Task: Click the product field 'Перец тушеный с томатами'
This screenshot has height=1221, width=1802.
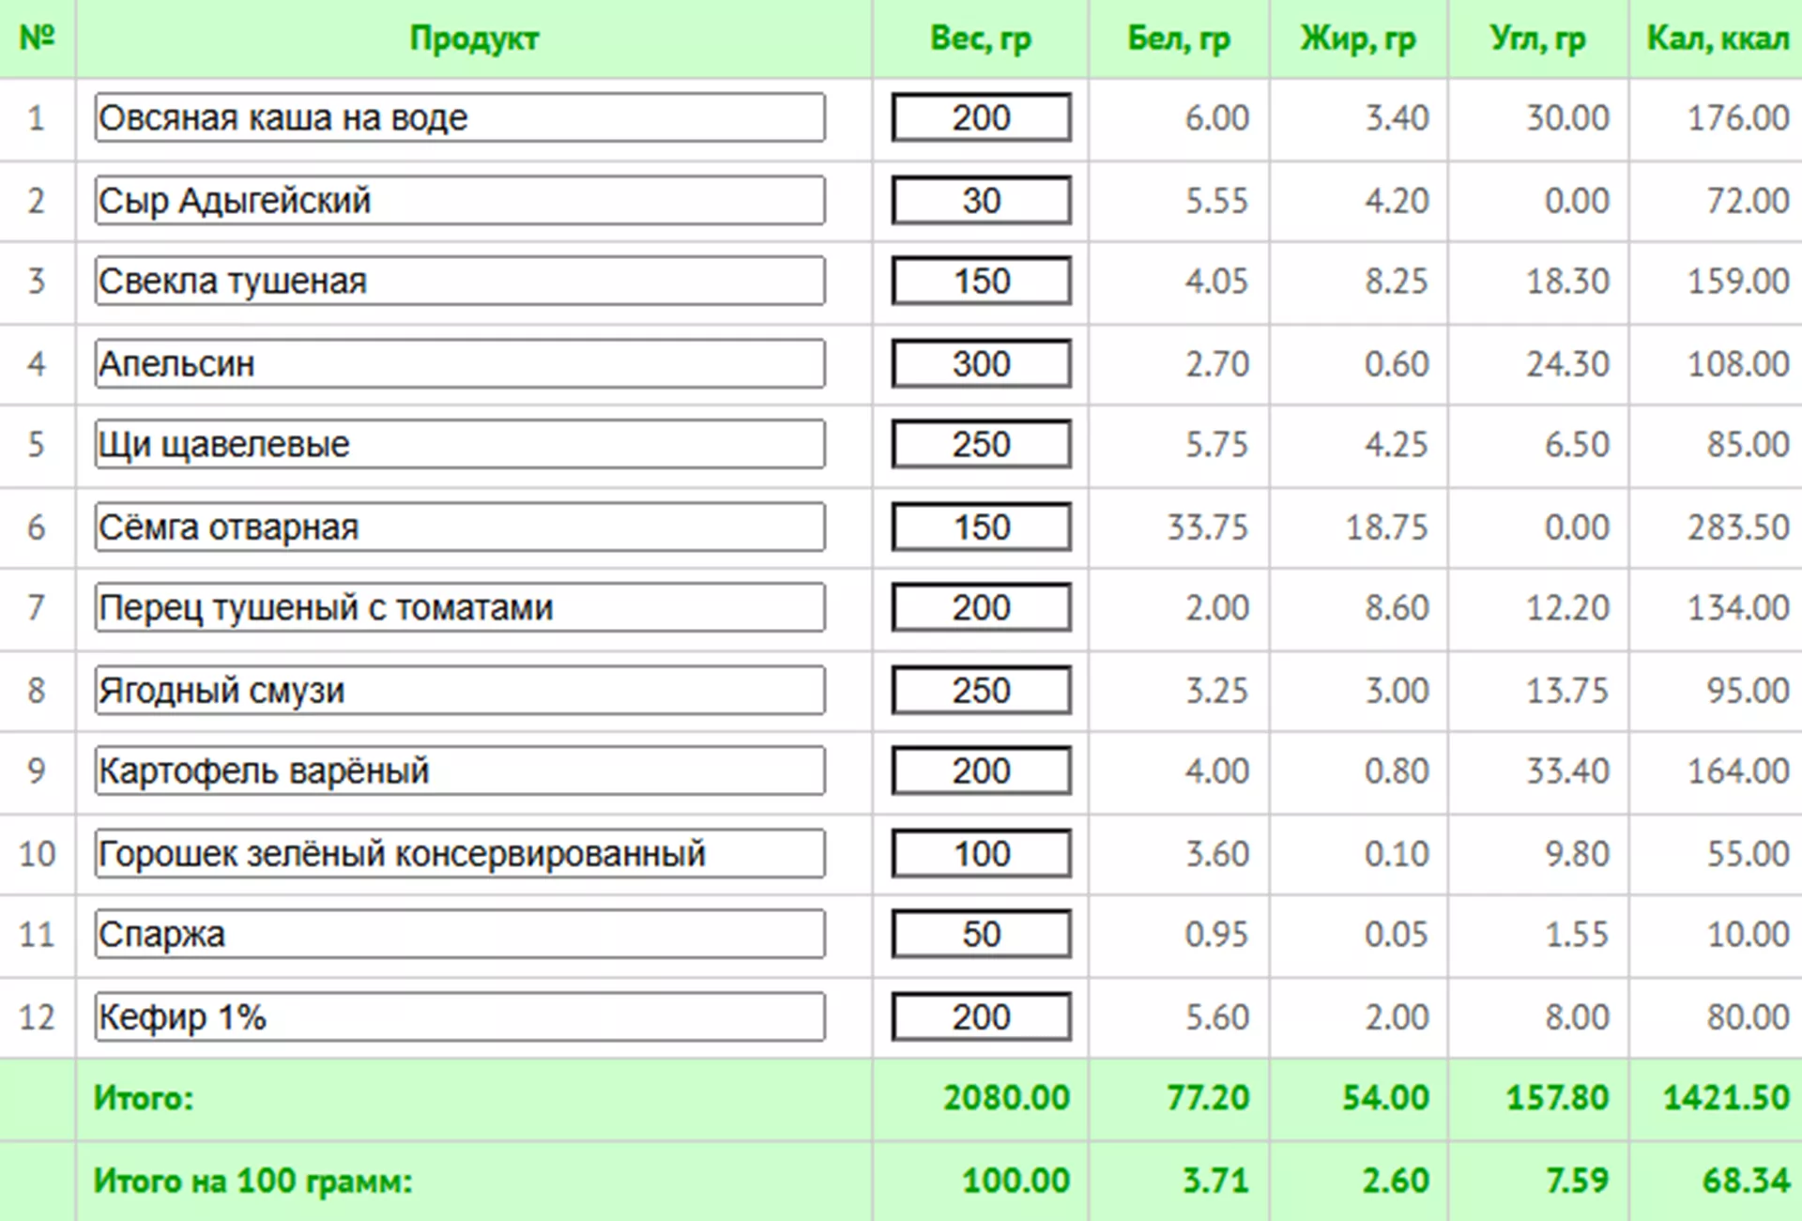Action: [460, 607]
